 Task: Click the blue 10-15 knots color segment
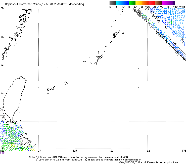pyautogui.click(x=126, y=3)
